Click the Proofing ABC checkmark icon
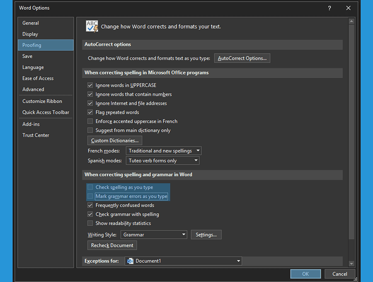 click(92, 26)
